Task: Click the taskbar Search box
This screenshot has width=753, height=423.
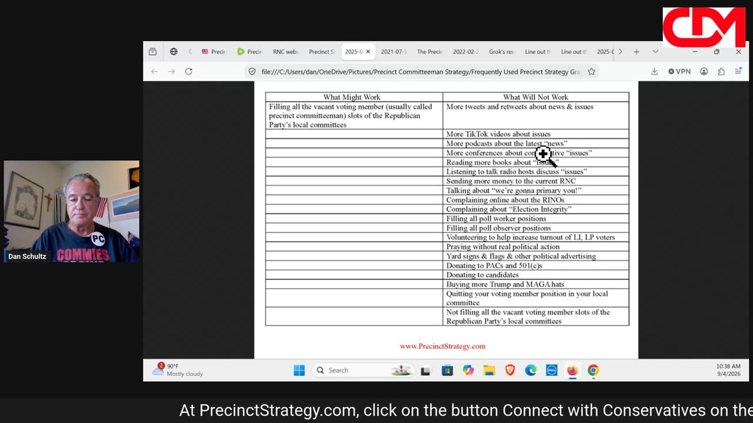Action: point(363,371)
